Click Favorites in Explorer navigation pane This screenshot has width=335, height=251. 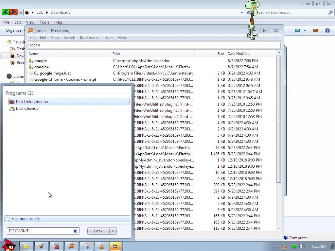tap(15, 42)
